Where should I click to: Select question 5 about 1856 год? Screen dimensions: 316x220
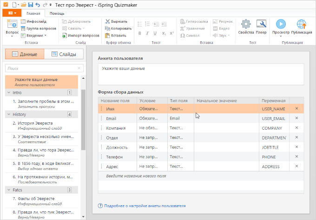[41, 166]
